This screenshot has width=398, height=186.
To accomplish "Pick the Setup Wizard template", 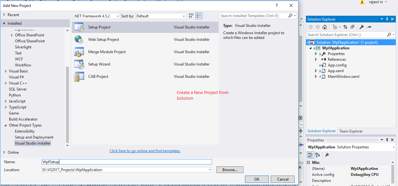I will (x=145, y=64).
